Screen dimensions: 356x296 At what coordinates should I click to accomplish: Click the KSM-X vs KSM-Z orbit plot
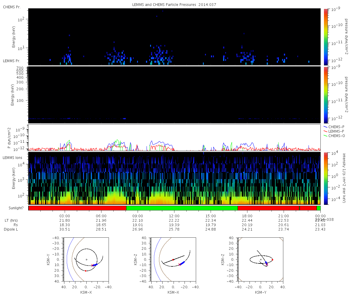coord(173,259)
